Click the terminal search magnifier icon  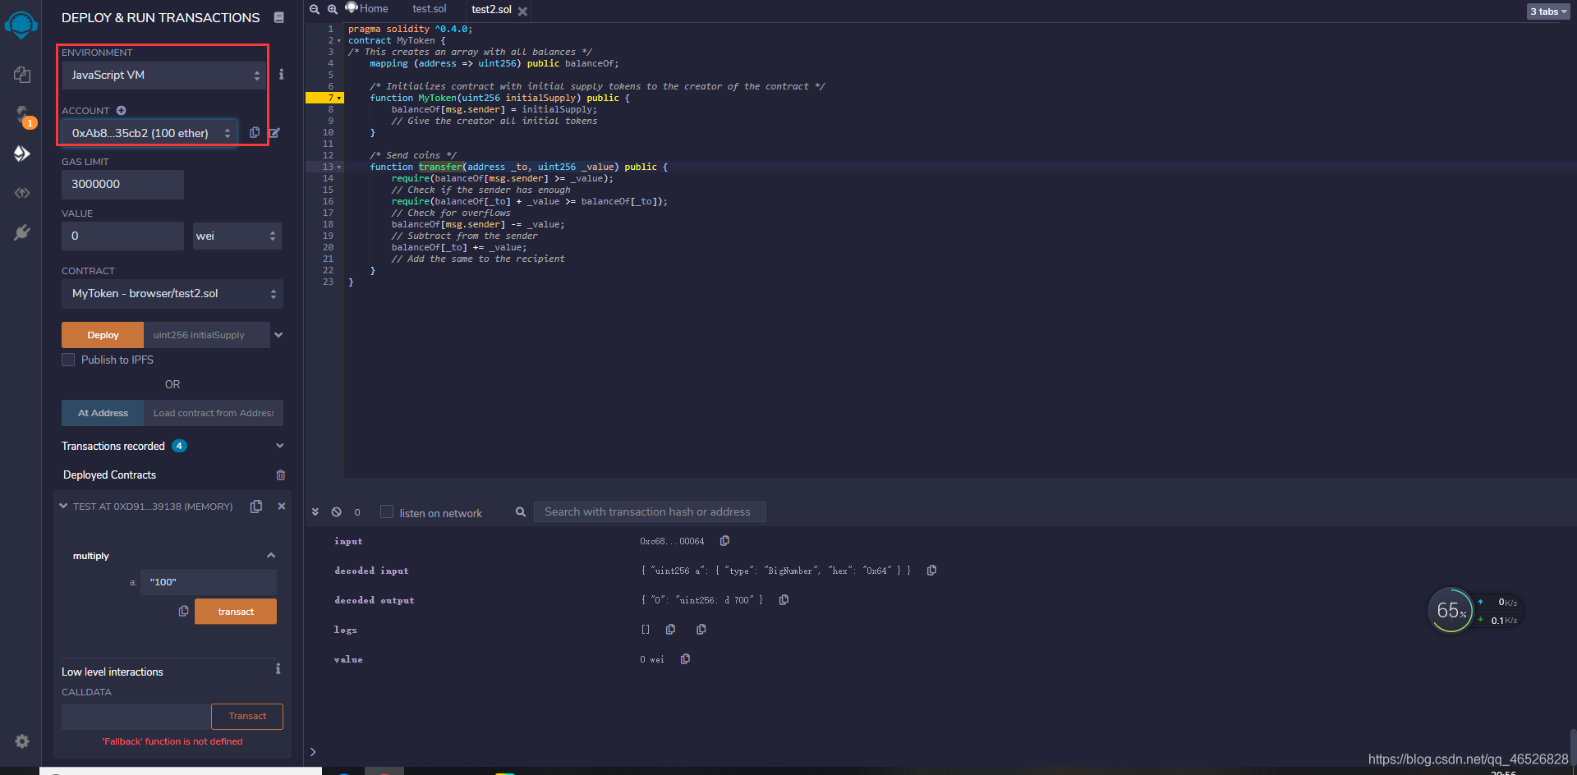pyautogui.click(x=521, y=511)
